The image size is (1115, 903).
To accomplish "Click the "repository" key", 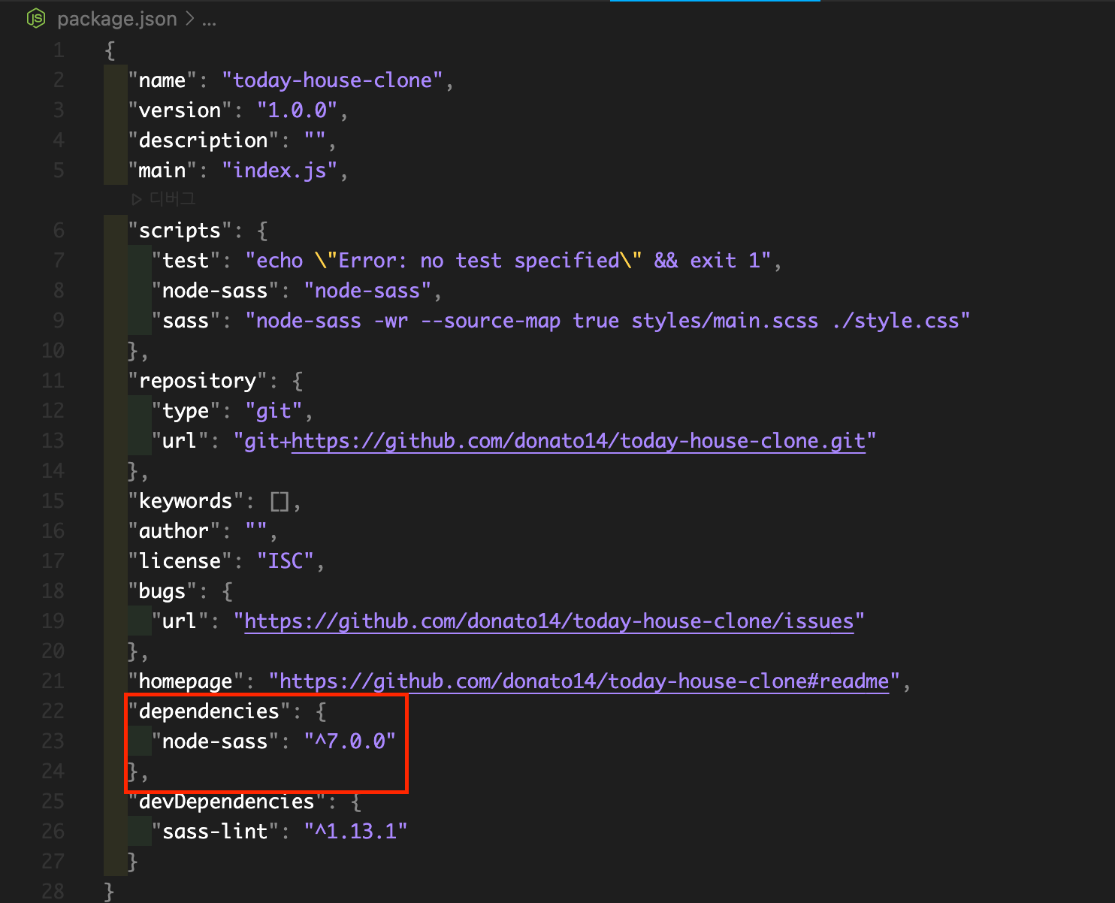I will pos(198,381).
